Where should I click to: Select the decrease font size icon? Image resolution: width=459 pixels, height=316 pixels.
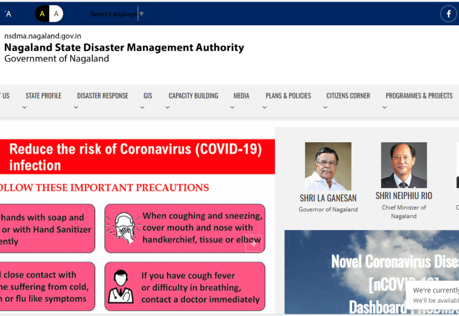tap(9, 14)
